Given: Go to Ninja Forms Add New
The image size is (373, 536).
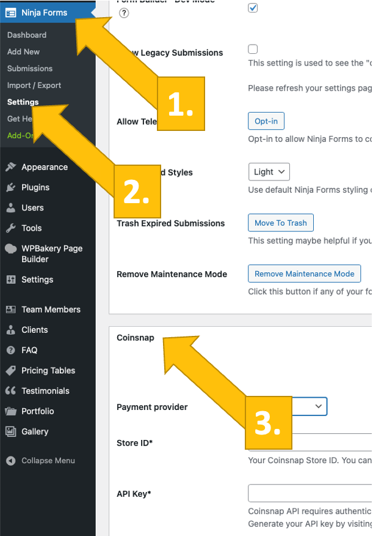Looking at the screenshot, I should [24, 52].
